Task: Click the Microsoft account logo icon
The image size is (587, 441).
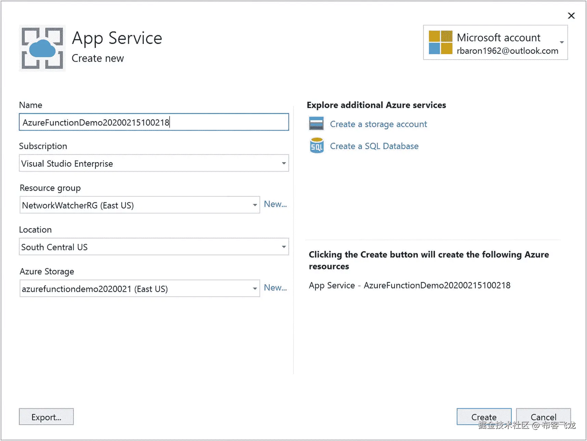Action: coord(440,42)
